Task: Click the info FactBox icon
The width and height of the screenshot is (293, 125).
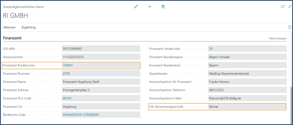Action: pos(290,27)
